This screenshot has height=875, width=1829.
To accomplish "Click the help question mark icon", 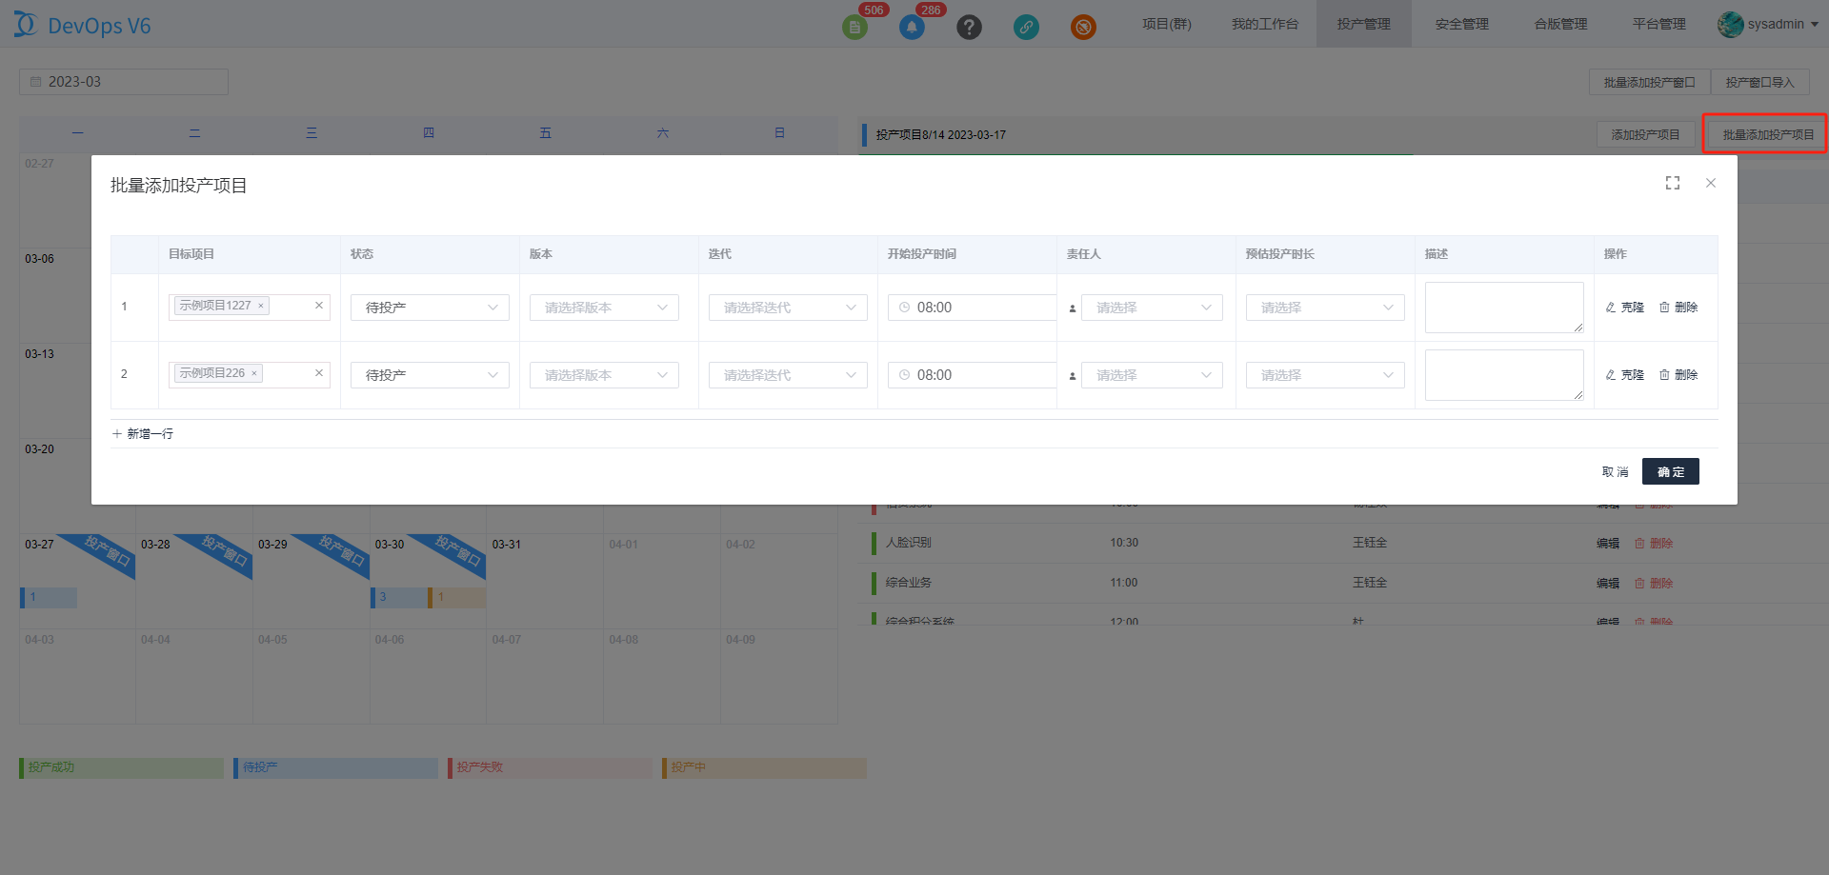I will coord(969,27).
